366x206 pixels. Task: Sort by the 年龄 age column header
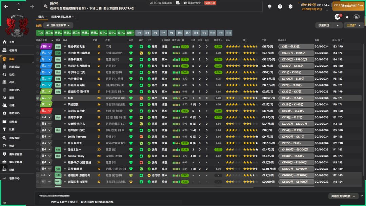click(95, 40)
